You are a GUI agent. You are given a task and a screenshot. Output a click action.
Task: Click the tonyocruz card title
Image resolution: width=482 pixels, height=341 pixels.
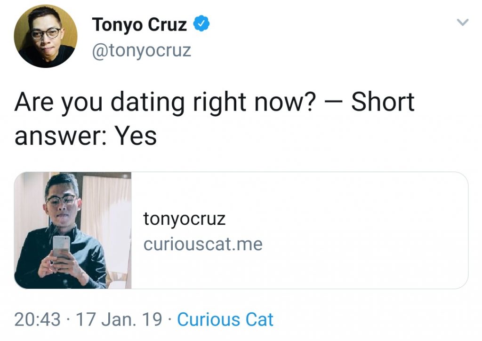185,218
